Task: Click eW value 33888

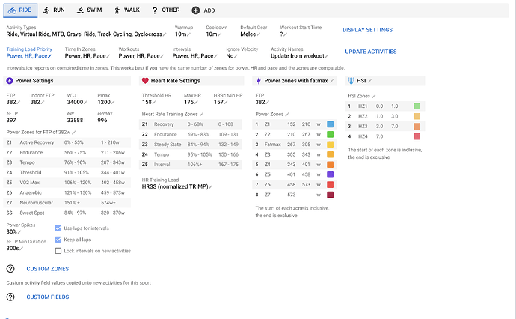Action: [75, 121]
